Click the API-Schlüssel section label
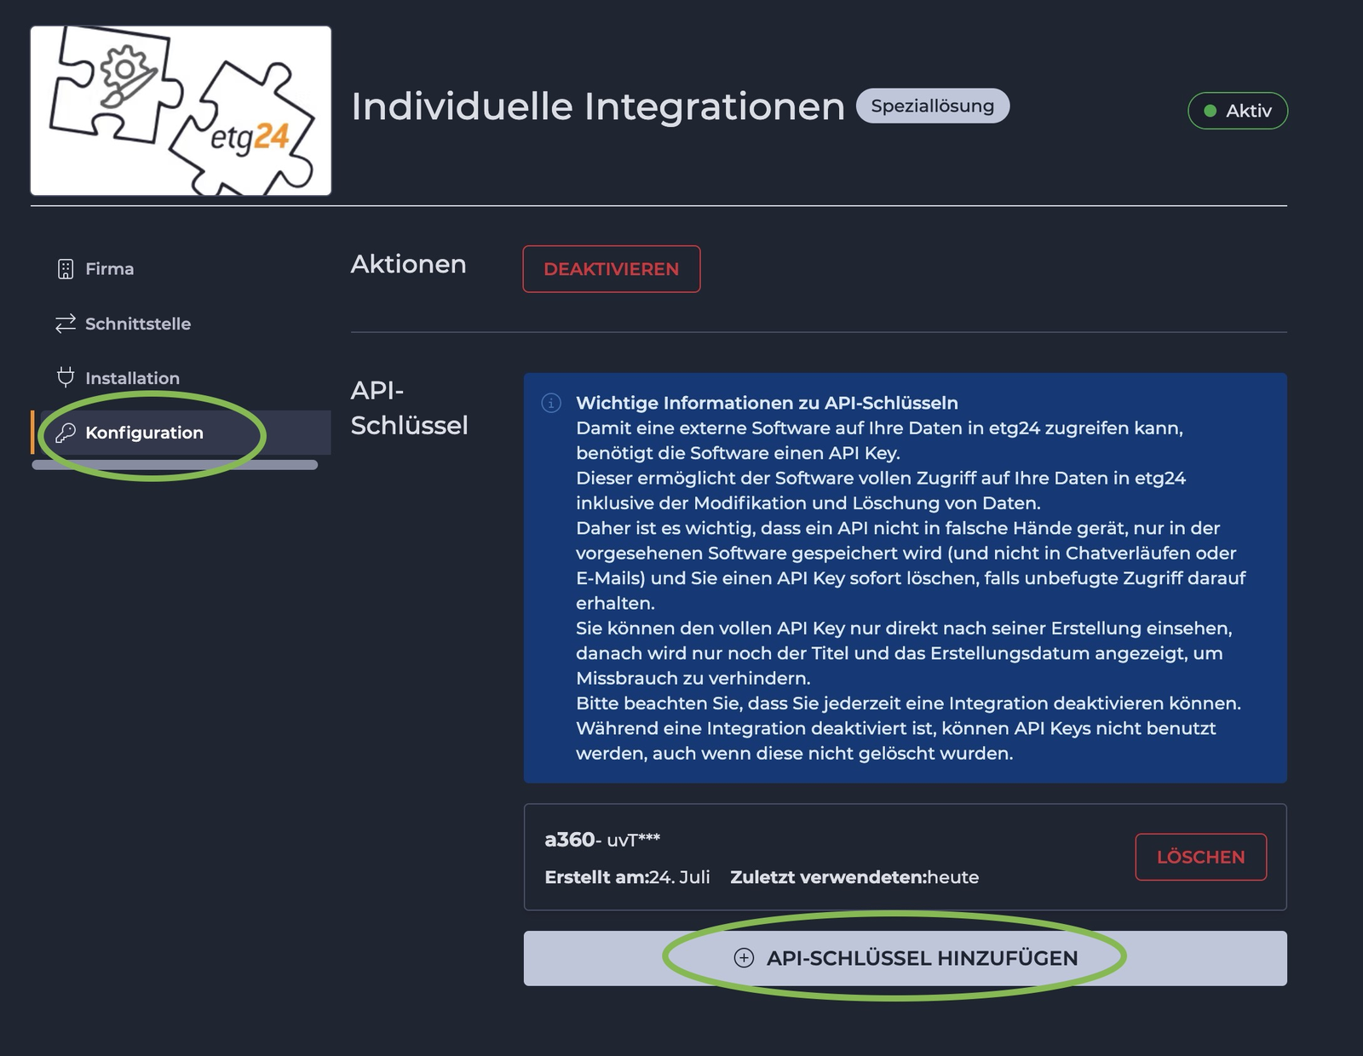The image size is (1363, 1056). 410,408
